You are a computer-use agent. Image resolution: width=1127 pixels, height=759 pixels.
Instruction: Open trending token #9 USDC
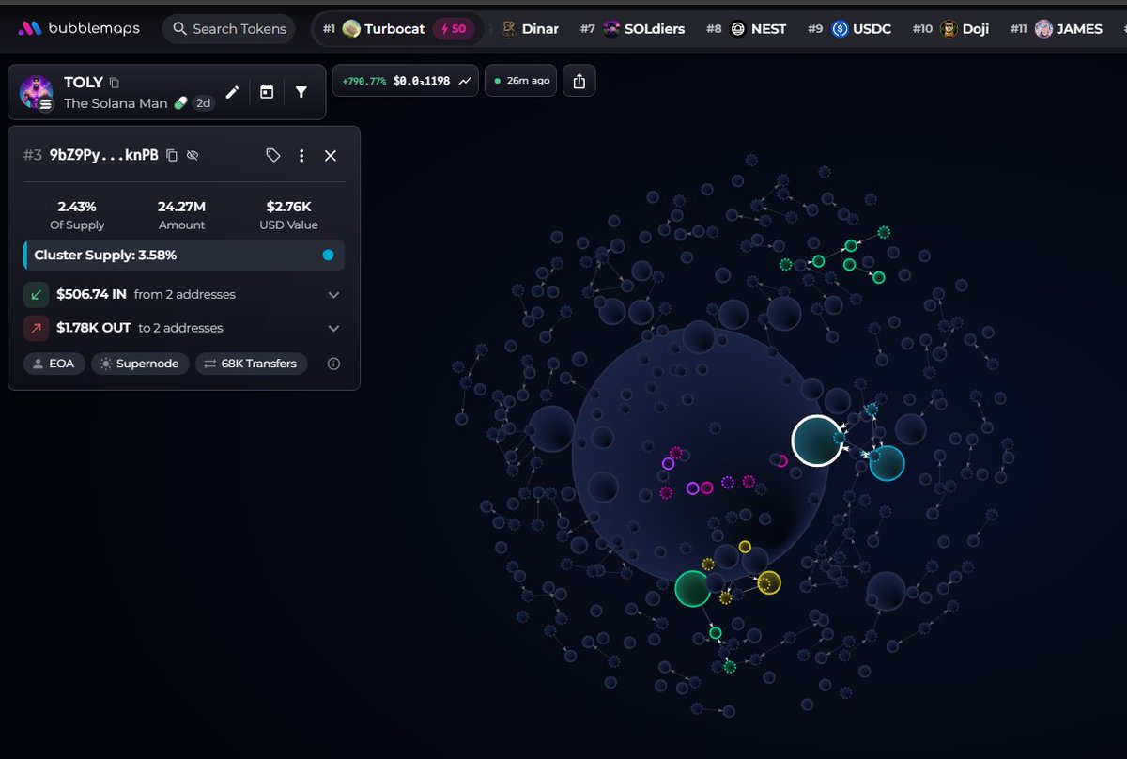tap(850, 29)
